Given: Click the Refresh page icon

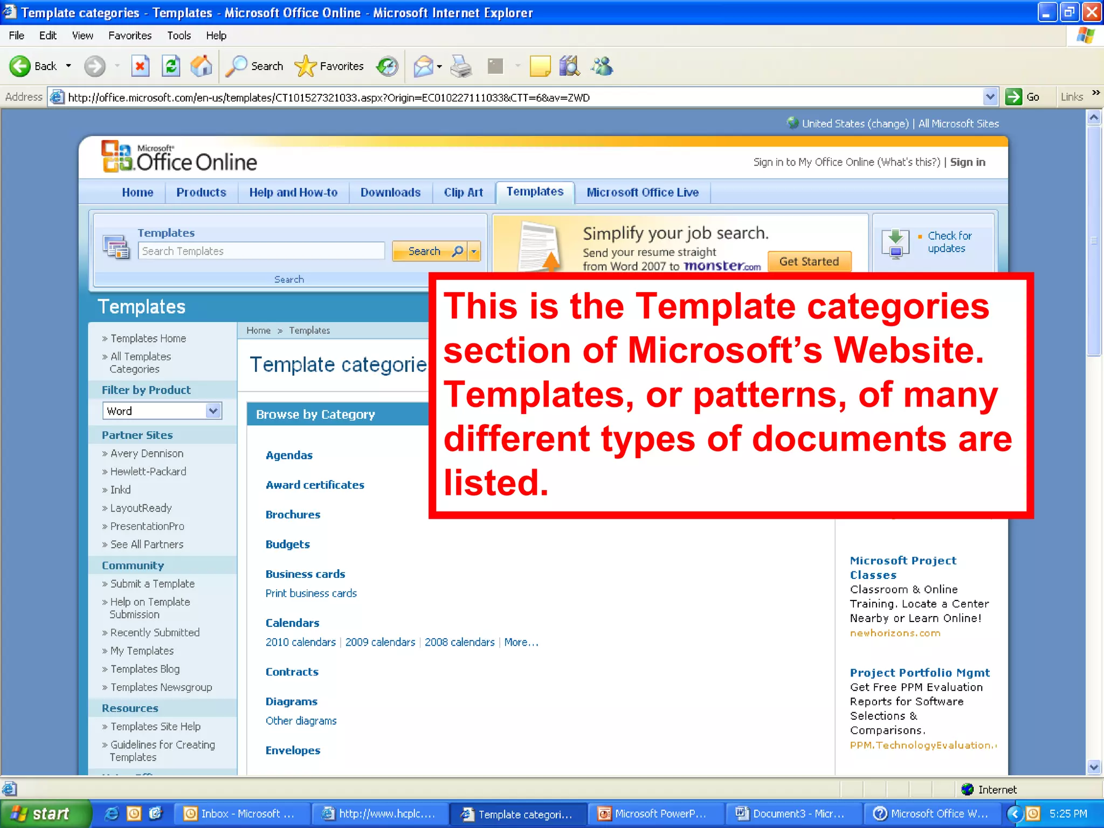Looking at the screenshot, I should coord(171,66).
